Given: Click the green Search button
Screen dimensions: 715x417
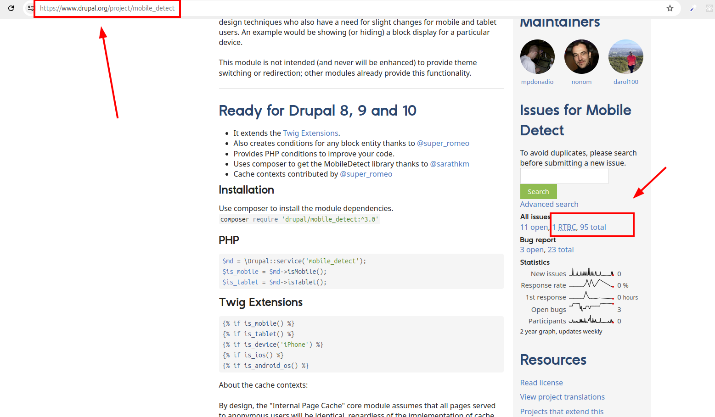Looking at the screenshot, I should coord(538,192).
